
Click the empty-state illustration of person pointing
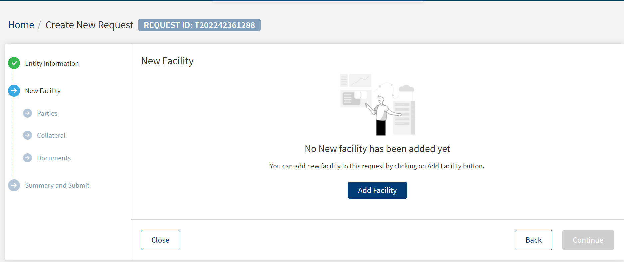[377, 105]
